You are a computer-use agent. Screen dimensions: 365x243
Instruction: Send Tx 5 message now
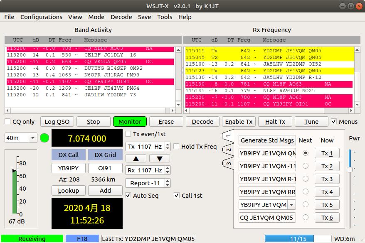coord(327,205)
